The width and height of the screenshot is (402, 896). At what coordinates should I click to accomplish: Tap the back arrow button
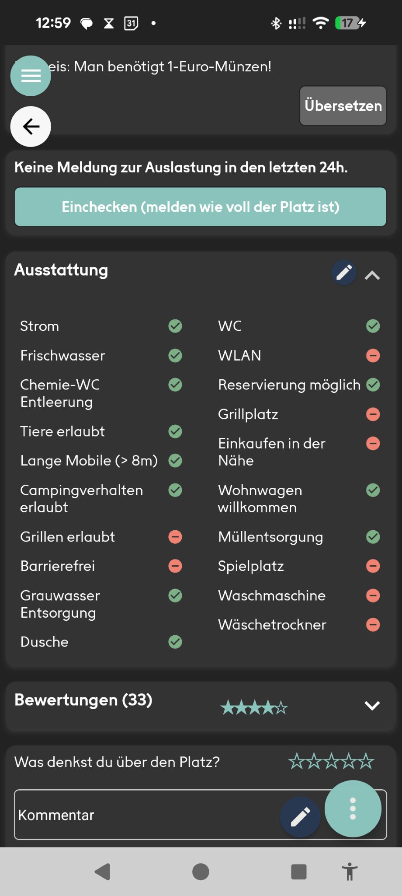31,126
